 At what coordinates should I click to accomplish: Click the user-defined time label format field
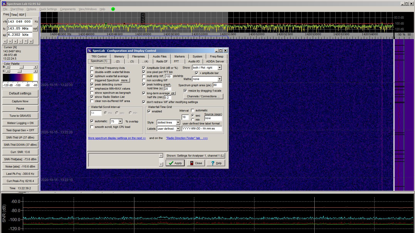click(x=202, y=129)
